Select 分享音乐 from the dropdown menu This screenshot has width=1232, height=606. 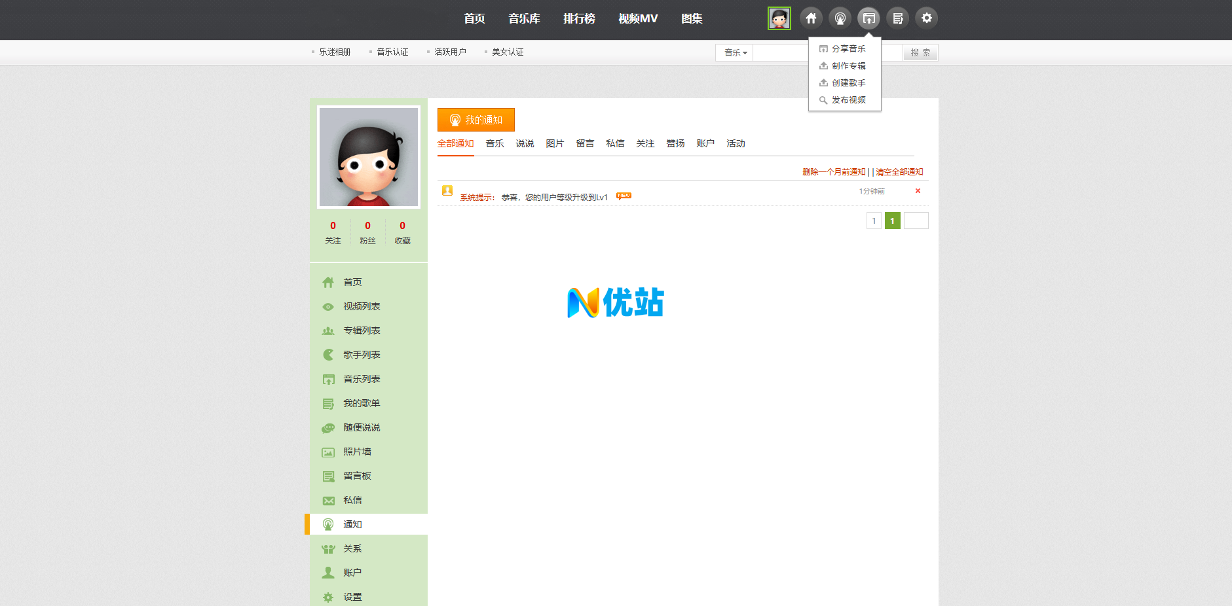[x=848, y=49]
